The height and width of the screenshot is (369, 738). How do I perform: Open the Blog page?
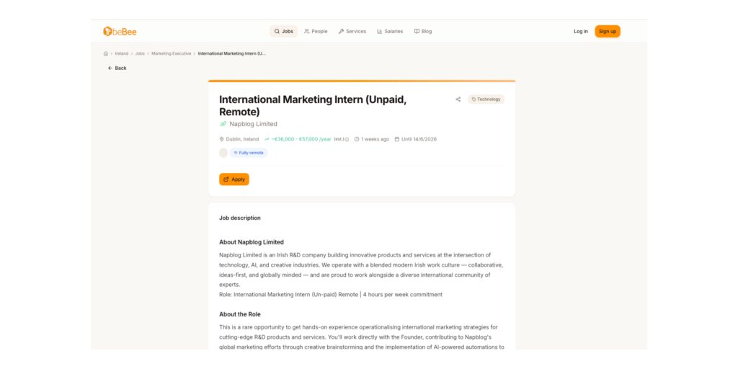pos(423,32)
